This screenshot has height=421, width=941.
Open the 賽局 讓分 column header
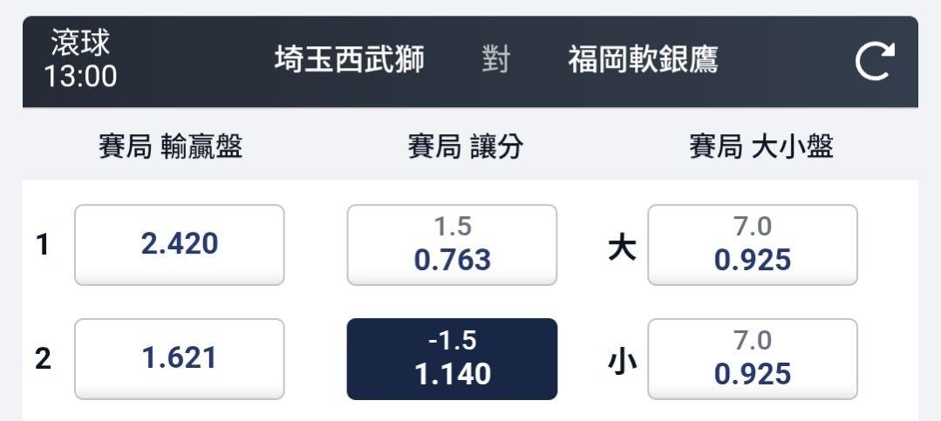[465, 146]
